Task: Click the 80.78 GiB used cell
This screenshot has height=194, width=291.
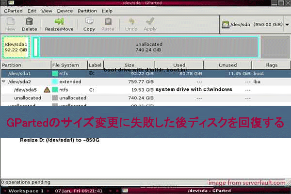Action: [191, 74]
